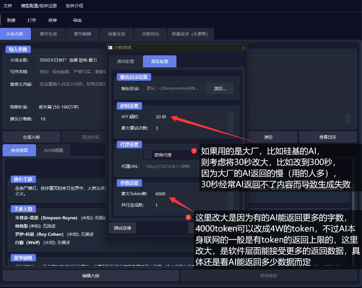Image resolution: width=362 pixels, height=288 pixels.
Task: Click the 输出目录 path field
Action: click(x=174, y=88)
